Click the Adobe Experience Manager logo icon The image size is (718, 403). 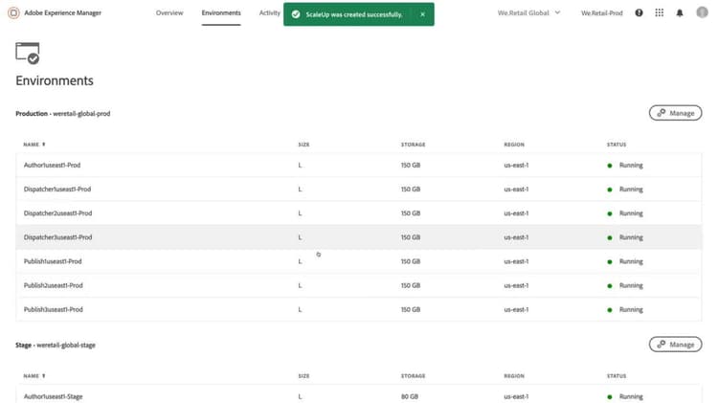pyautogui.click(x=13, y=12)
